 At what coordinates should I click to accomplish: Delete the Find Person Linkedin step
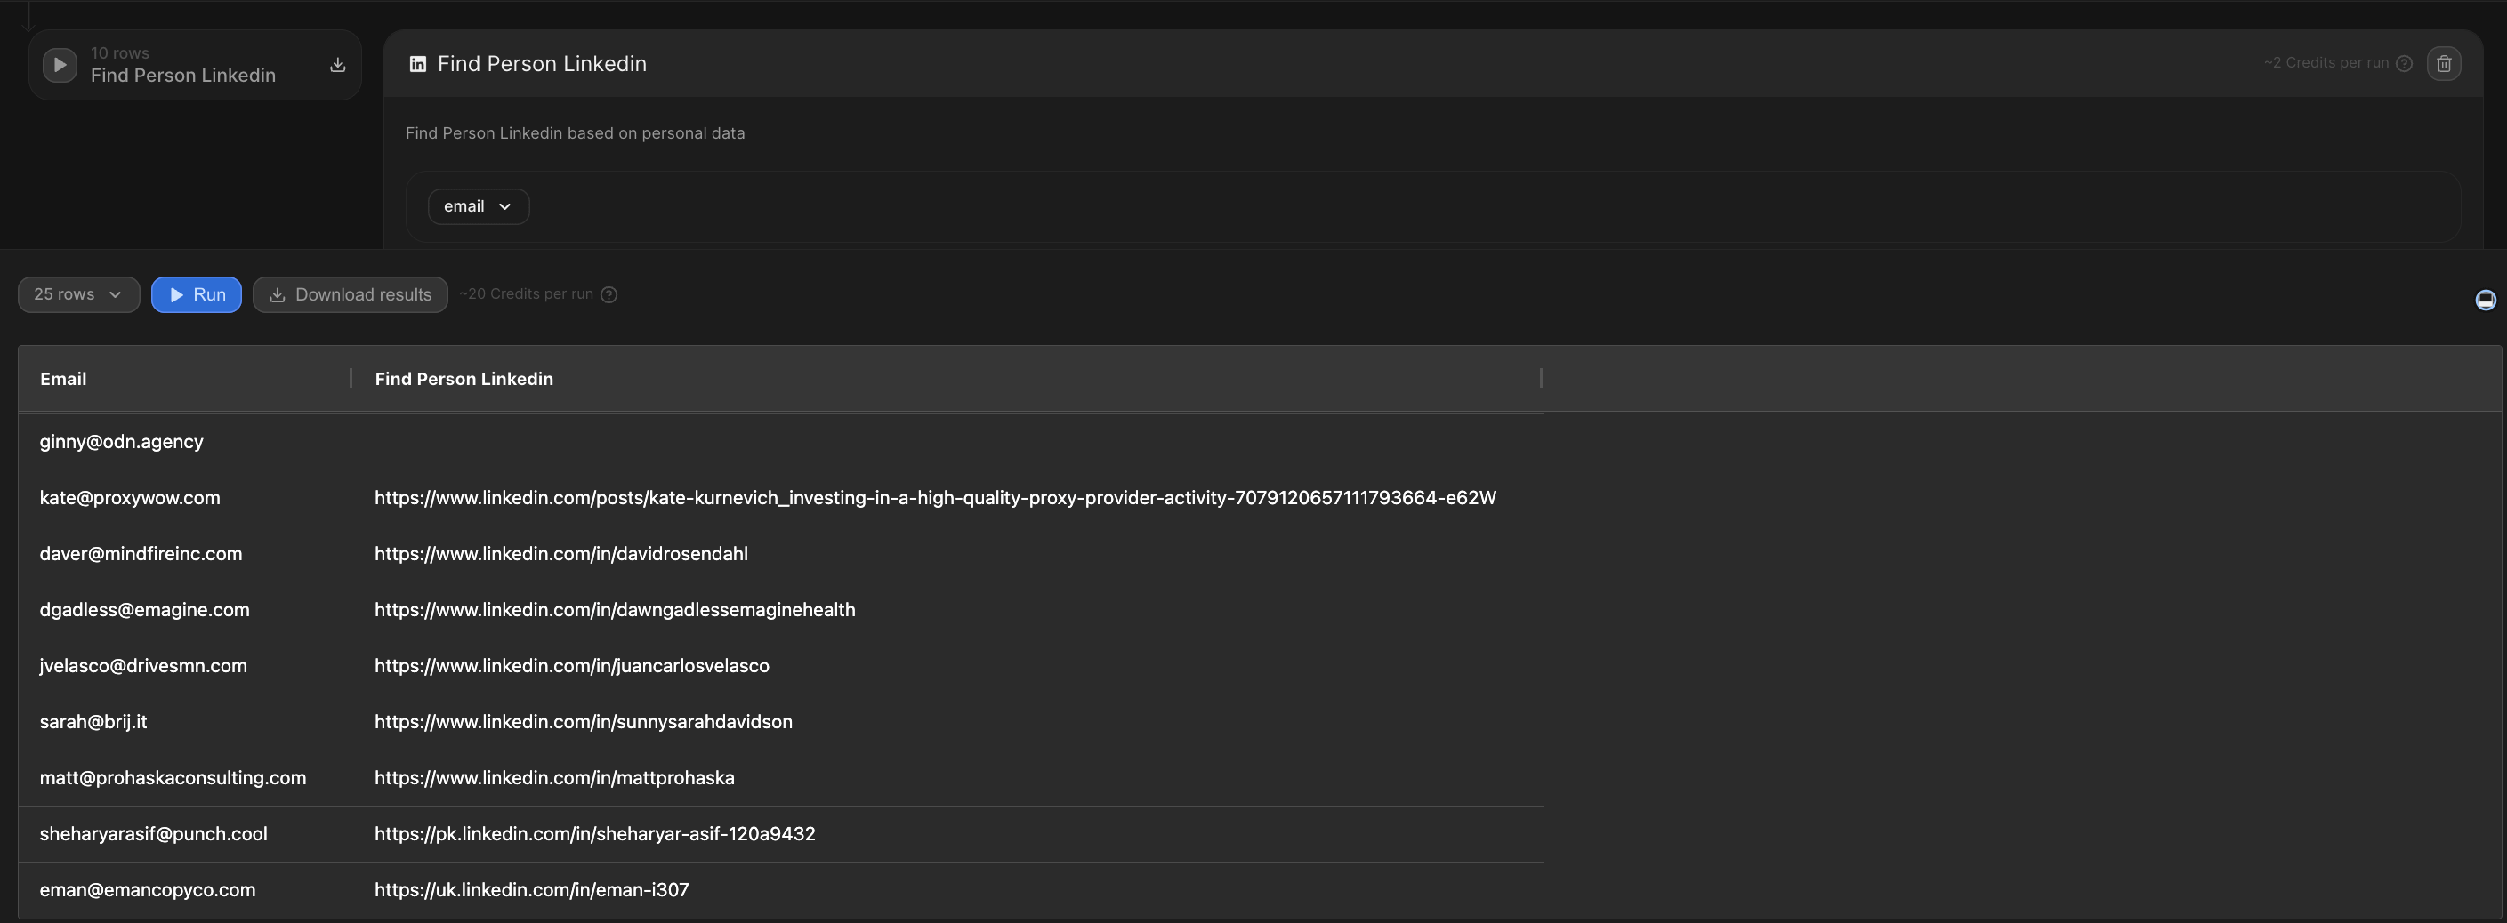(x=2443, y=64)
